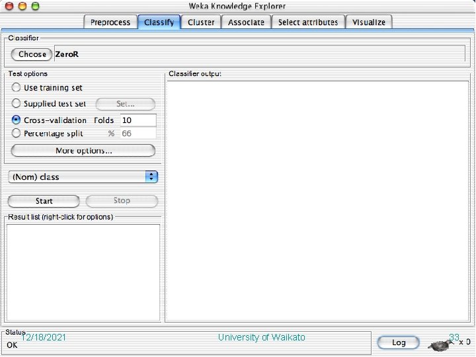Click the percentage split value field
Viewport: 476px width, 357px height.
pos(138,134)
